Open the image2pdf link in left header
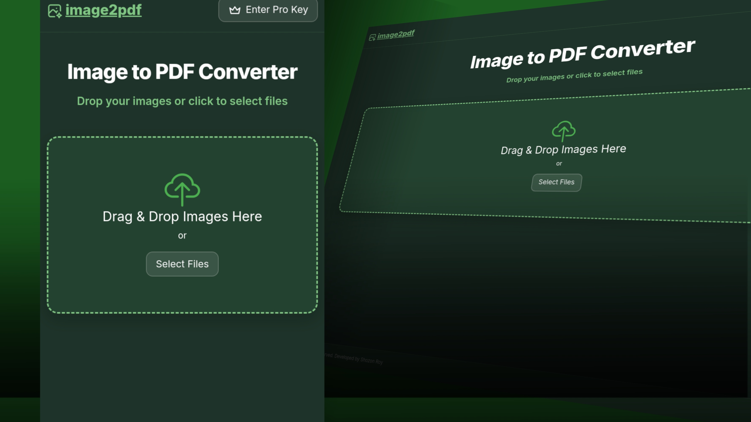This screenshot has height=422, width=751. pyautogui.click(x=103, y=10)
